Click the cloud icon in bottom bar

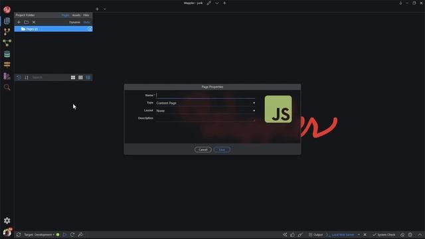[x=402, y=234]
